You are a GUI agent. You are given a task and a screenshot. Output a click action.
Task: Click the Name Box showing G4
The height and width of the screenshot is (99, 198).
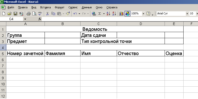pyautogui.click(x=11, y=19)
